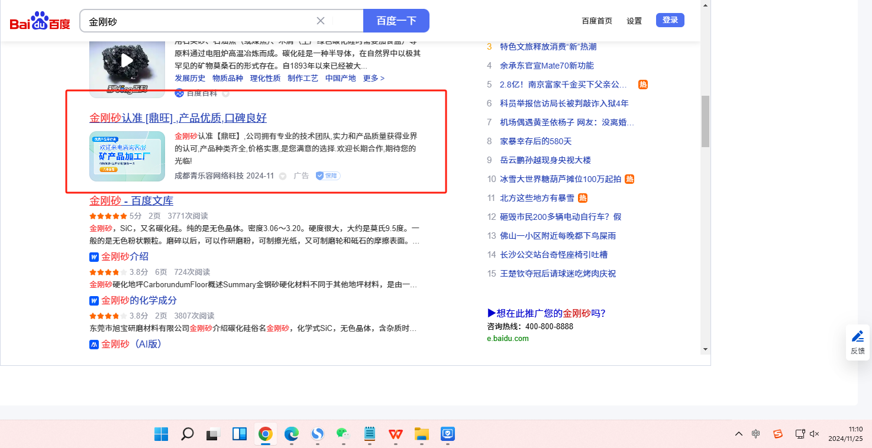Click the Baidu logo
Viewport: 872px width, 448px height.
[x=40, y=21]
